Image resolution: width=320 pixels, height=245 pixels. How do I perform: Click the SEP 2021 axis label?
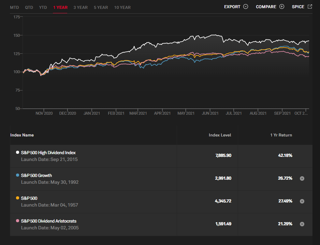pyautogui.click(x=282, y=113)
